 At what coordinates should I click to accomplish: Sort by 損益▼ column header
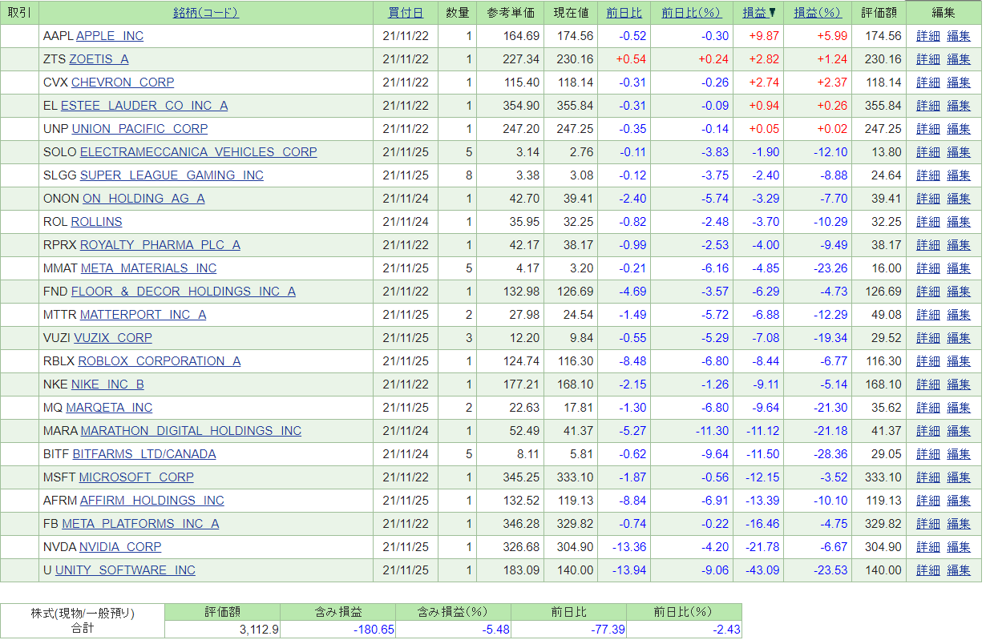(x=759, y=13)
